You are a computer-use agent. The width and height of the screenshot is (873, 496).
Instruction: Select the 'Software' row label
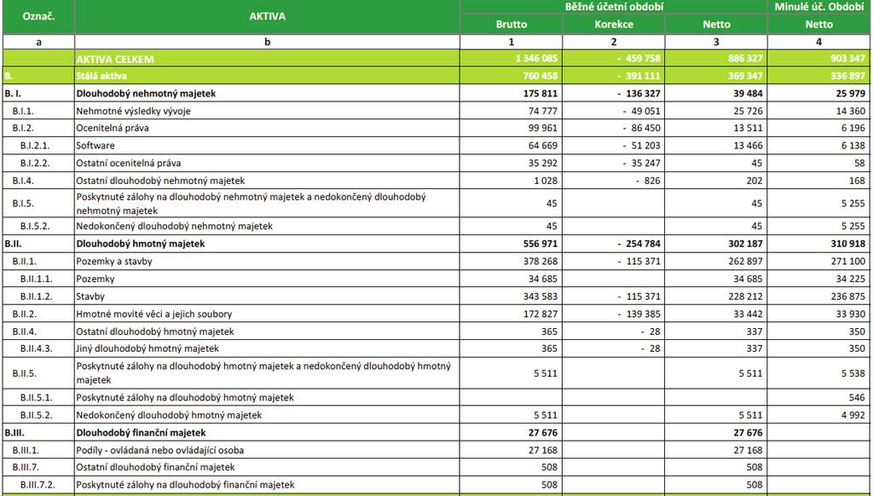pos(95,146)
